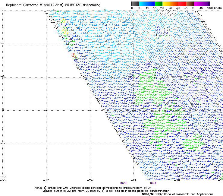223x196 pixels.
Task: Click the latitude label '-6'
Action: point(2,109)
